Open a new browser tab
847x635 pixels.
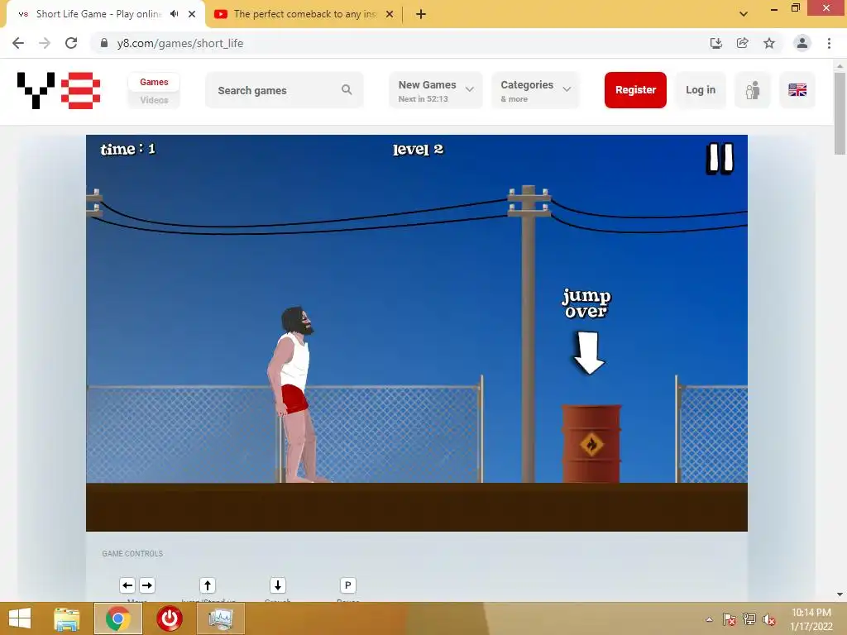click(x=421, y=14)
